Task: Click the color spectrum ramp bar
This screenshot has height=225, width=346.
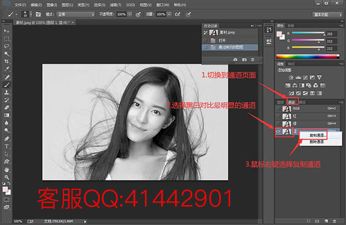Action: click(308, 57)
